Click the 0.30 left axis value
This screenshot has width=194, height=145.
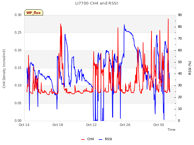coord(18,15)
